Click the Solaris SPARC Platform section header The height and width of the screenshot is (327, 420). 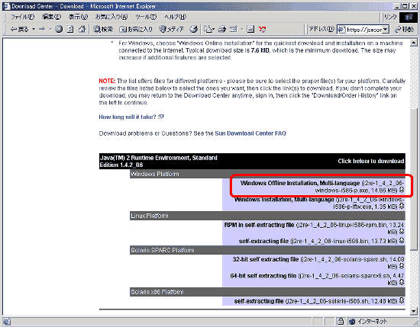coord(267,250)
